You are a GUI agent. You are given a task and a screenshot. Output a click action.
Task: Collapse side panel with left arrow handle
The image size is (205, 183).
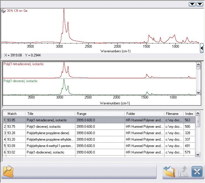(202, 48)
